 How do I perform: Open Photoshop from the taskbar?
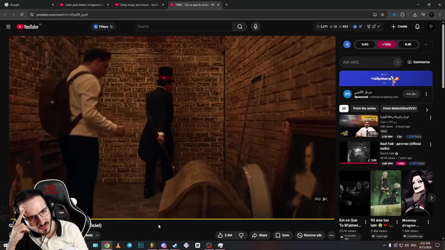pos(141,245)
